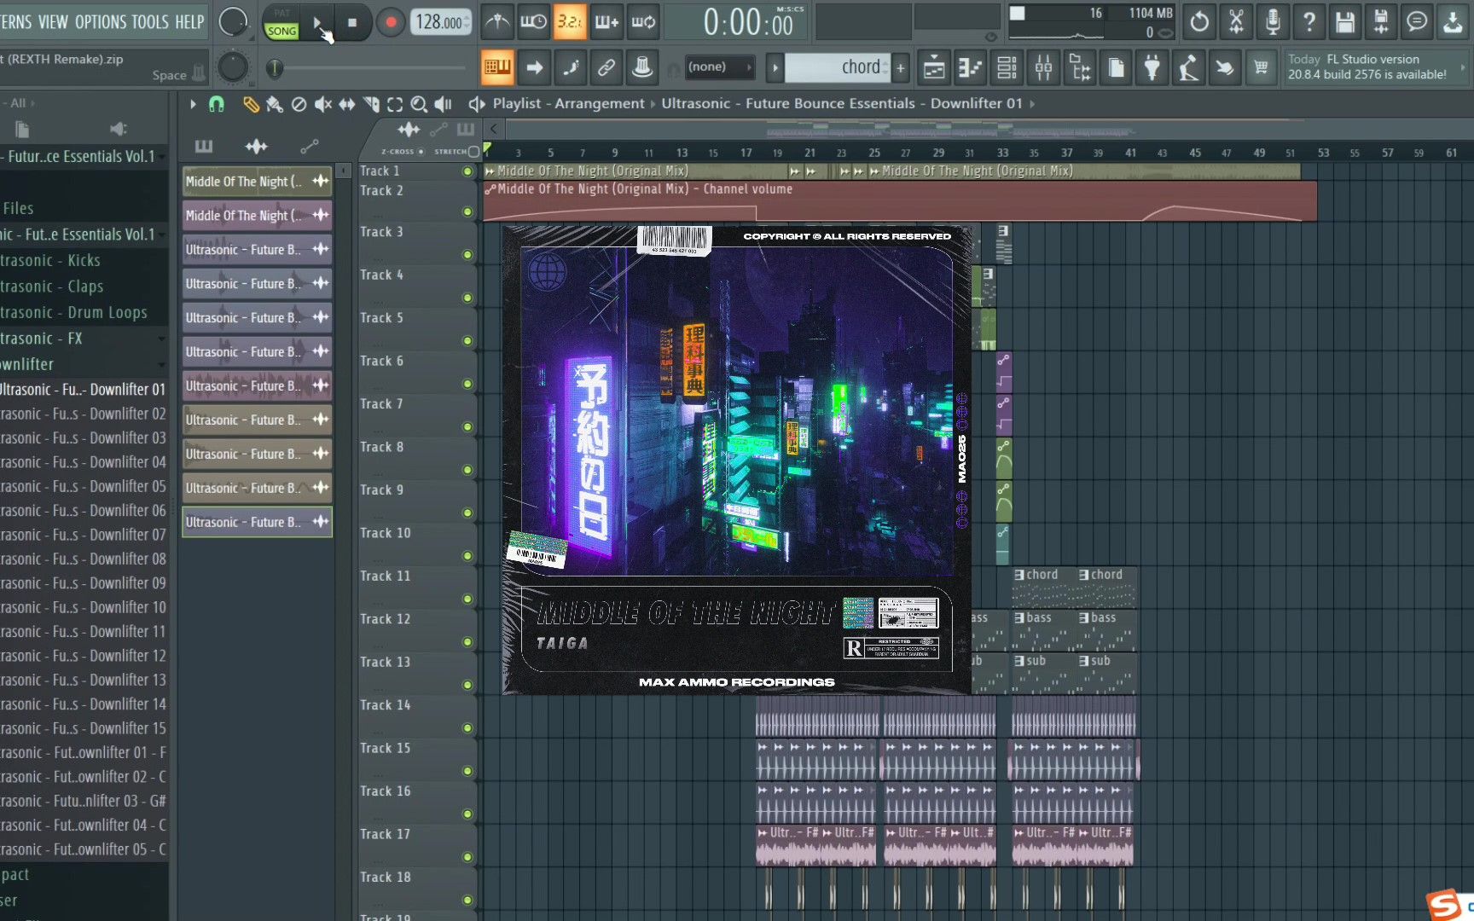The height and width of the screenshot is (921, 1474).
Task: Click the render as audio file icon
Action: [1381, 22]
